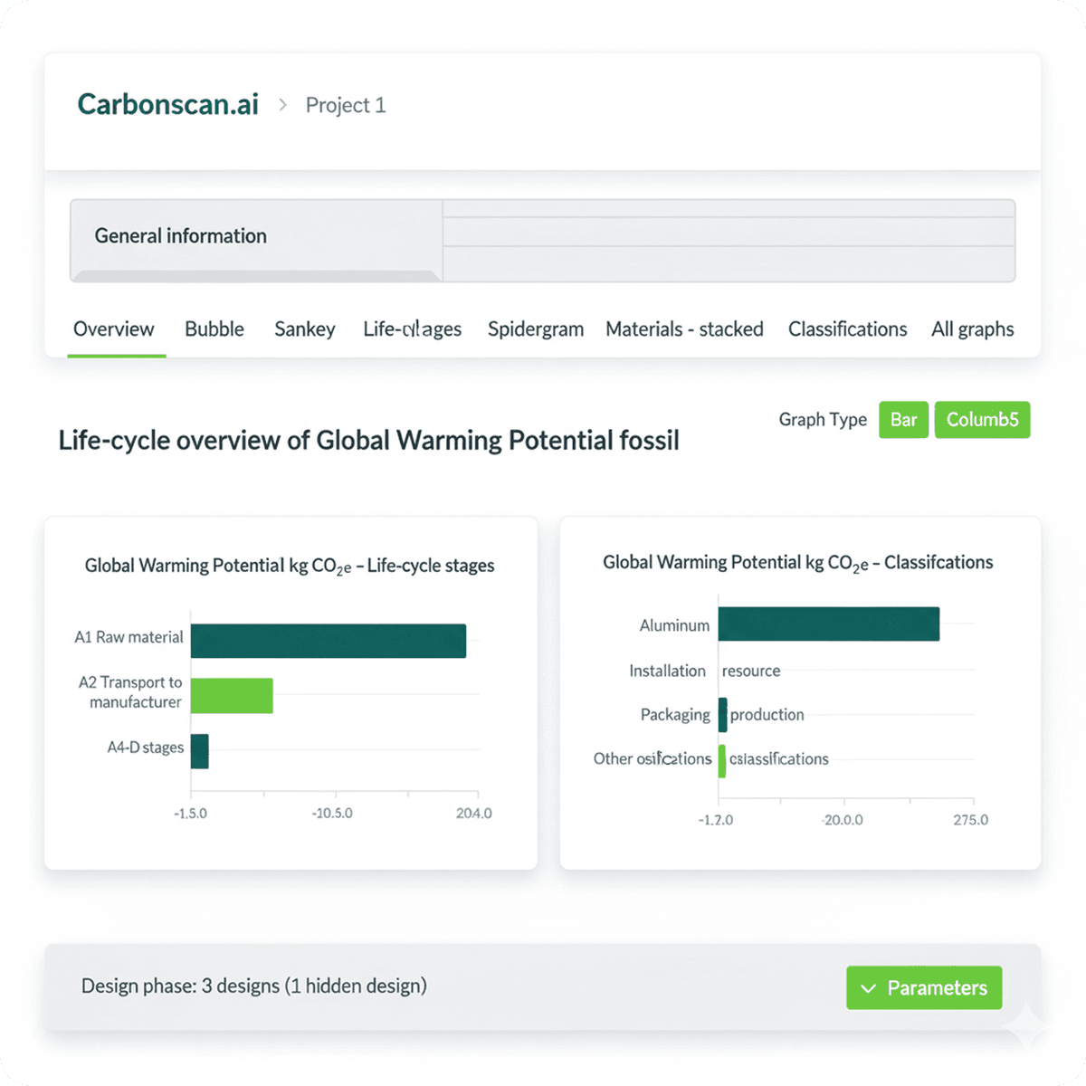Return to the Overview tab
The width and height of the screenshot is (1086, 1086).
[114, 329]
